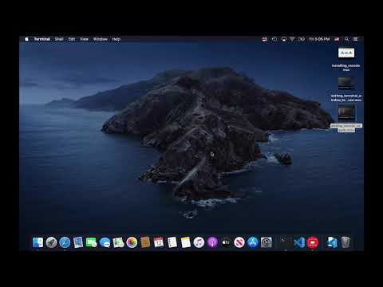Open System Preferences from the dock
This screenshot has height=287, width=383.
(x=266, y=242)
